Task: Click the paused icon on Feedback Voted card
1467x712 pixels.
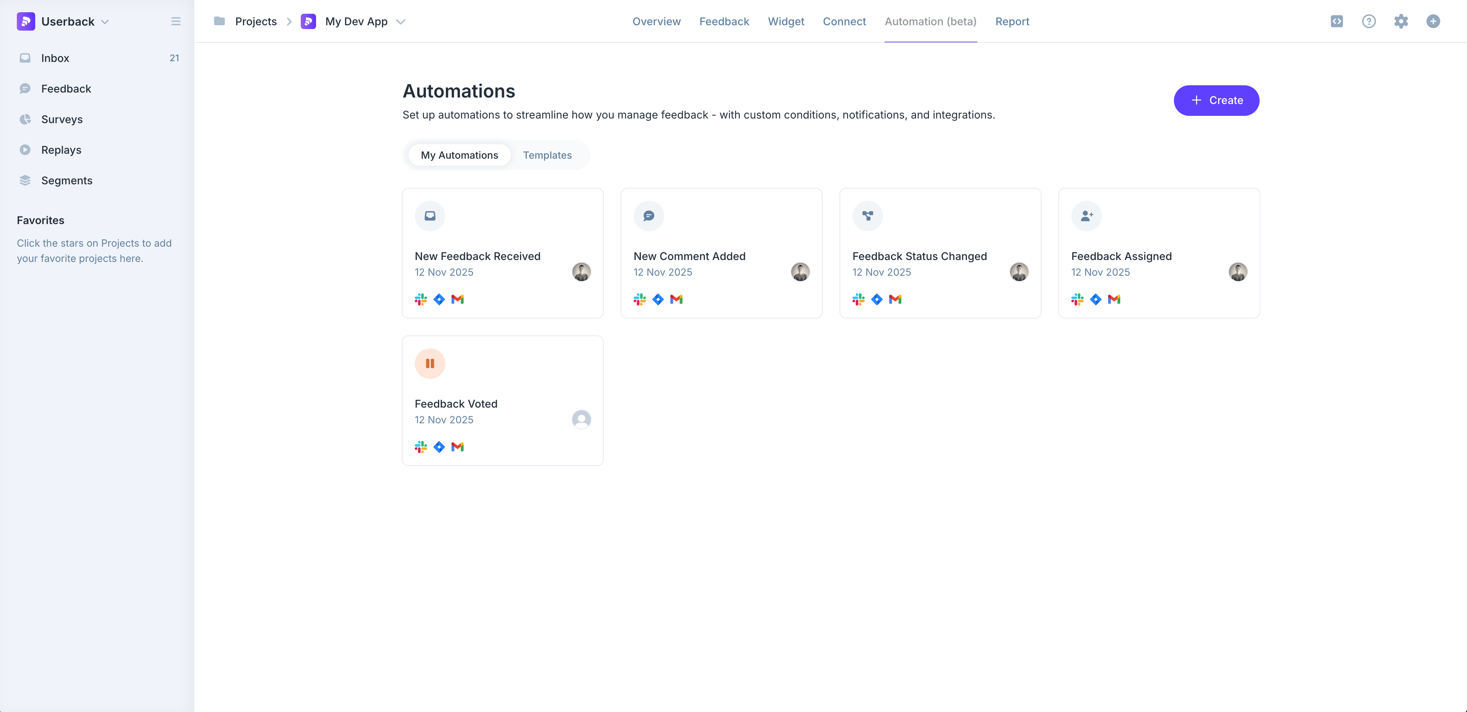Action: point(430,364)
